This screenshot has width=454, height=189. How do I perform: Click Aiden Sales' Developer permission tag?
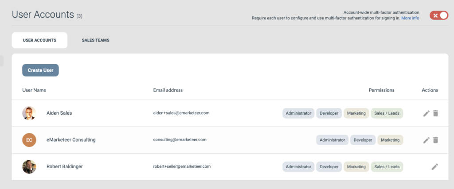click(x=329, y=113)
